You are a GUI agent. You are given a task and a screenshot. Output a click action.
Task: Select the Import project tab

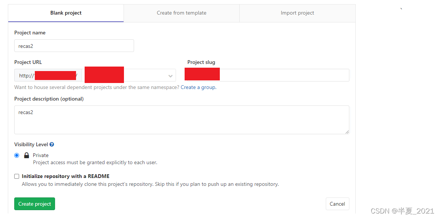pos(297,13)
